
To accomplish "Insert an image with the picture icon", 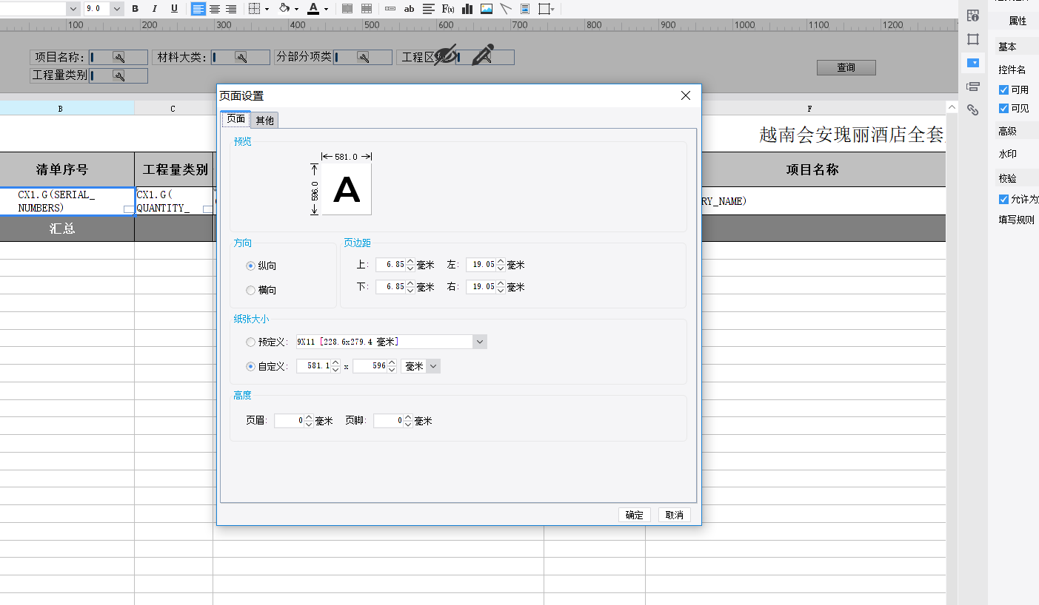I will point(487,9).
